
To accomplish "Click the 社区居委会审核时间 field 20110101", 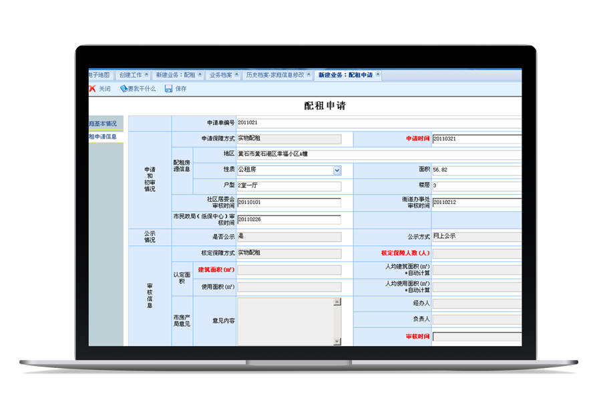I will pos(288,203).
